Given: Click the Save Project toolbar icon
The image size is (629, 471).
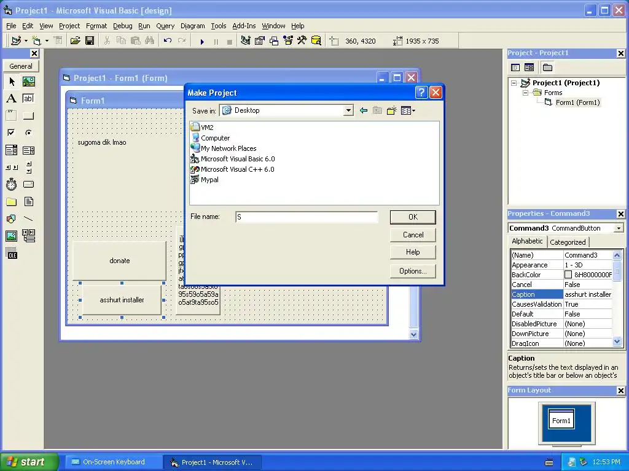Looking at the screenshot, I should 90,41.
